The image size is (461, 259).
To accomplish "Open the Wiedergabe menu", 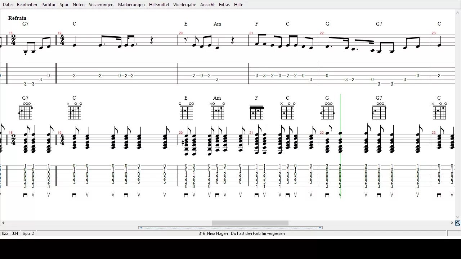I will 184,5.
